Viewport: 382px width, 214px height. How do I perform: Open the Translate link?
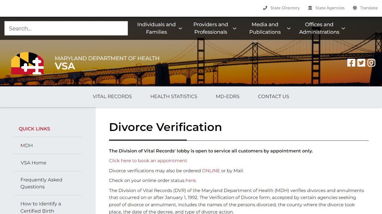369,8
